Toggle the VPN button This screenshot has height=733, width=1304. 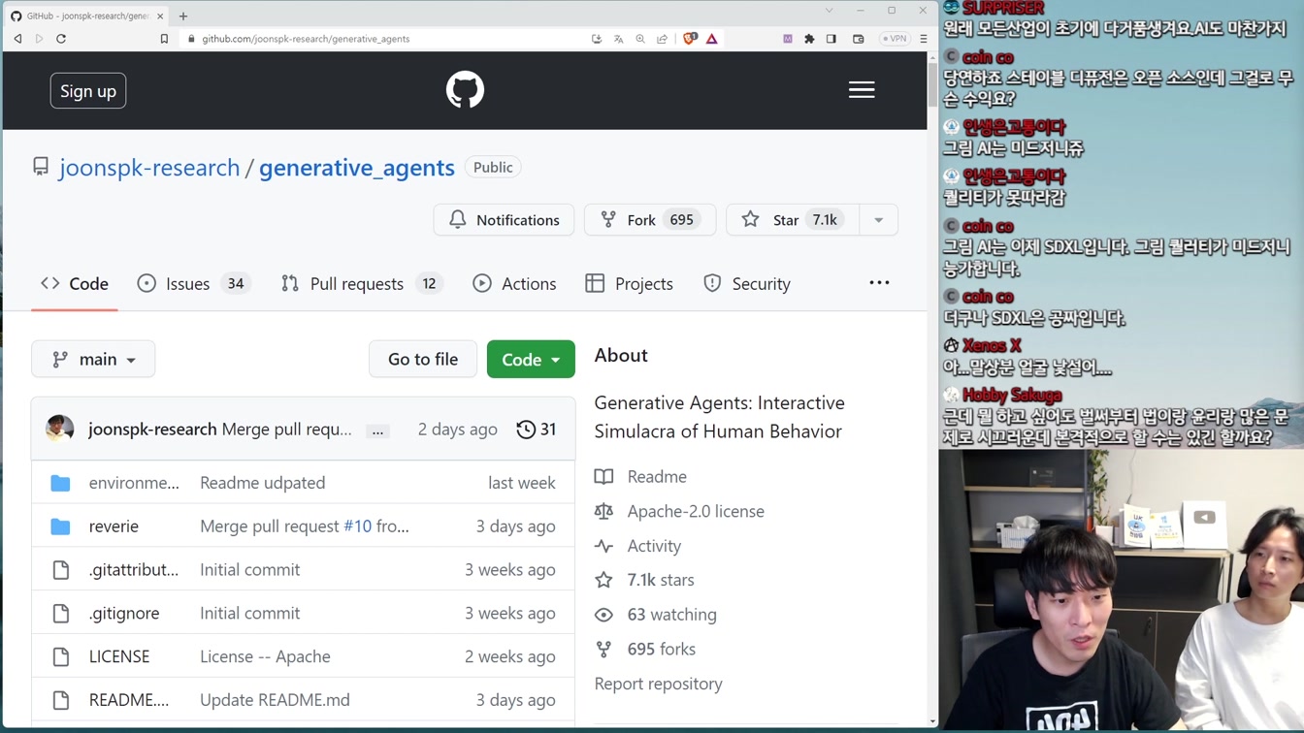tap(894, 39)
